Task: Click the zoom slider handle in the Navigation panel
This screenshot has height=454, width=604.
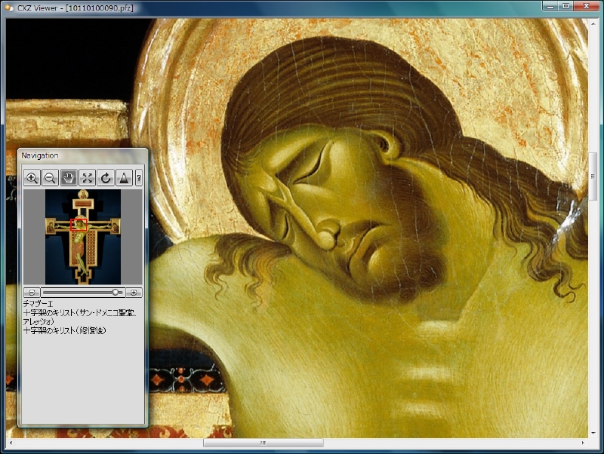Action: coord(116,293)
